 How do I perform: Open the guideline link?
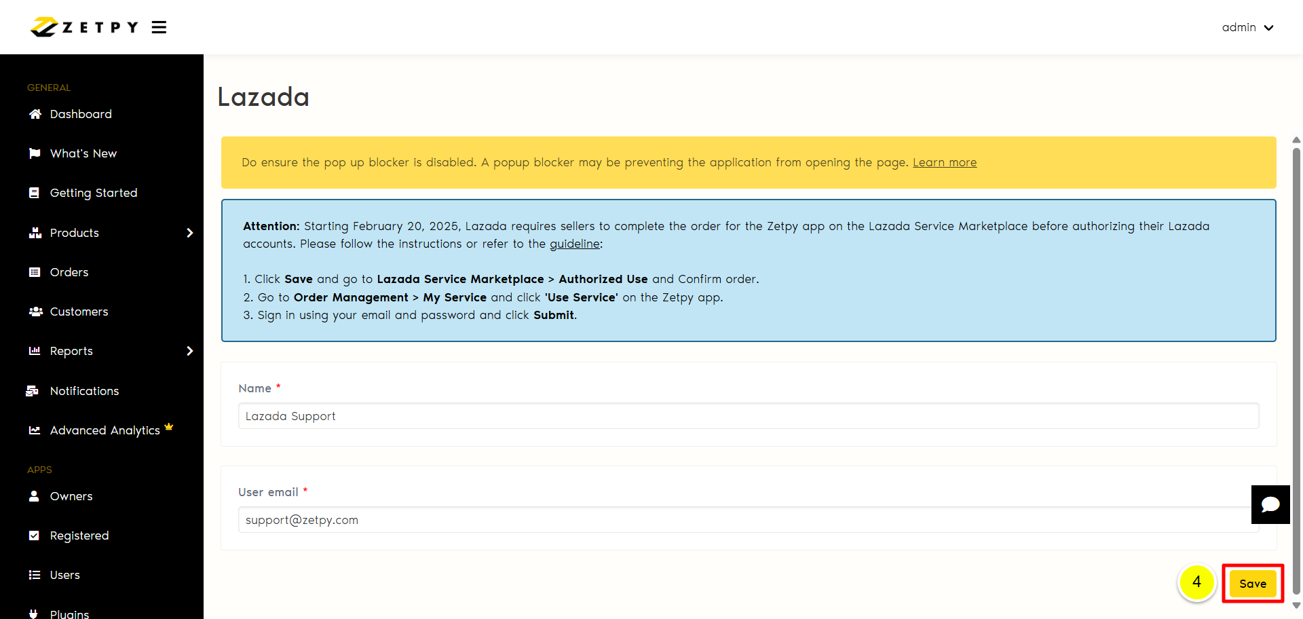coord(575,244)
